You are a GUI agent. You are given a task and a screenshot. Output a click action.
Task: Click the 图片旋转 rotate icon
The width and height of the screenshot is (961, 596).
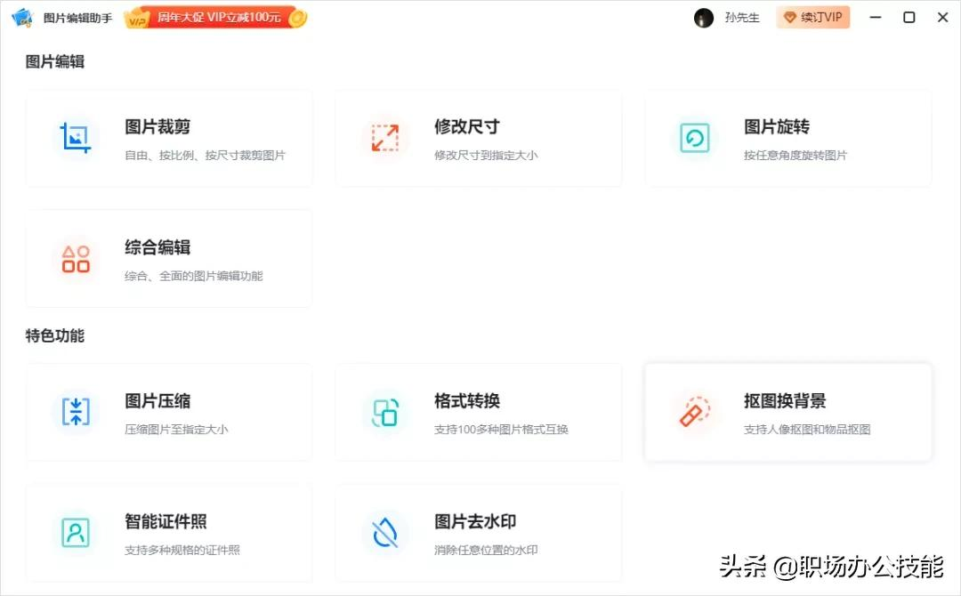coord(694,138)
